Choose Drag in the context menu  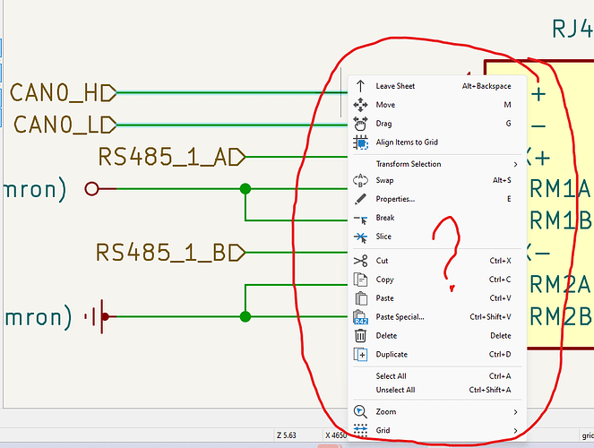[437, 124]
